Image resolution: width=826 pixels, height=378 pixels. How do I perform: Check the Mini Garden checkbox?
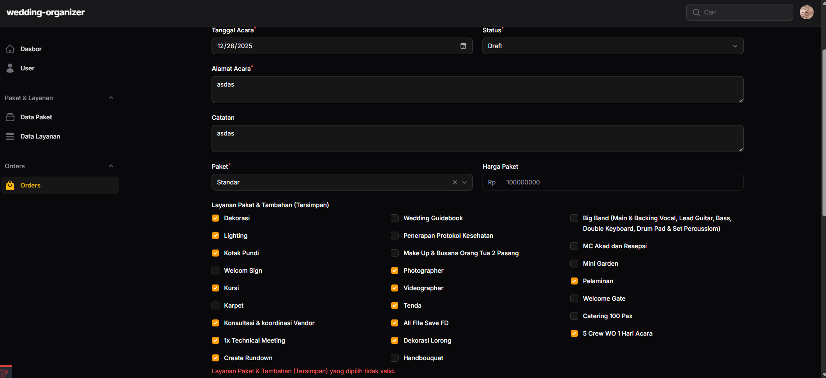[574, 264]
